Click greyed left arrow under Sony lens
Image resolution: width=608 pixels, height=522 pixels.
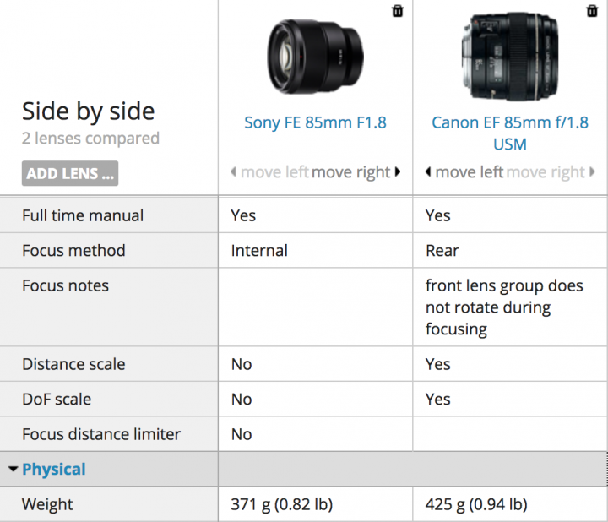coord(233,171)
